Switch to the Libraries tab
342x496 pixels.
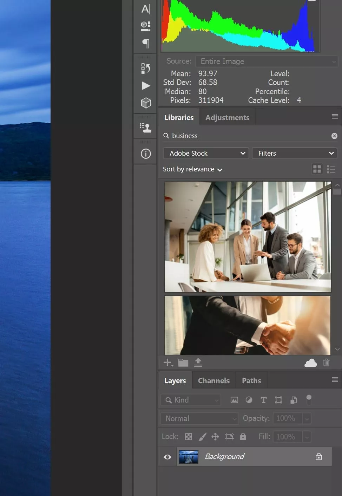[179, 118]
